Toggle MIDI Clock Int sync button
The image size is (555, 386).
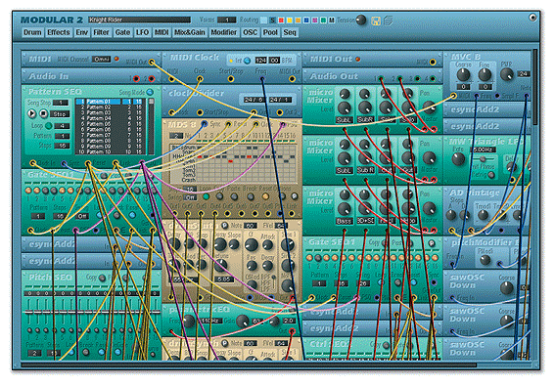click(247, 61)
